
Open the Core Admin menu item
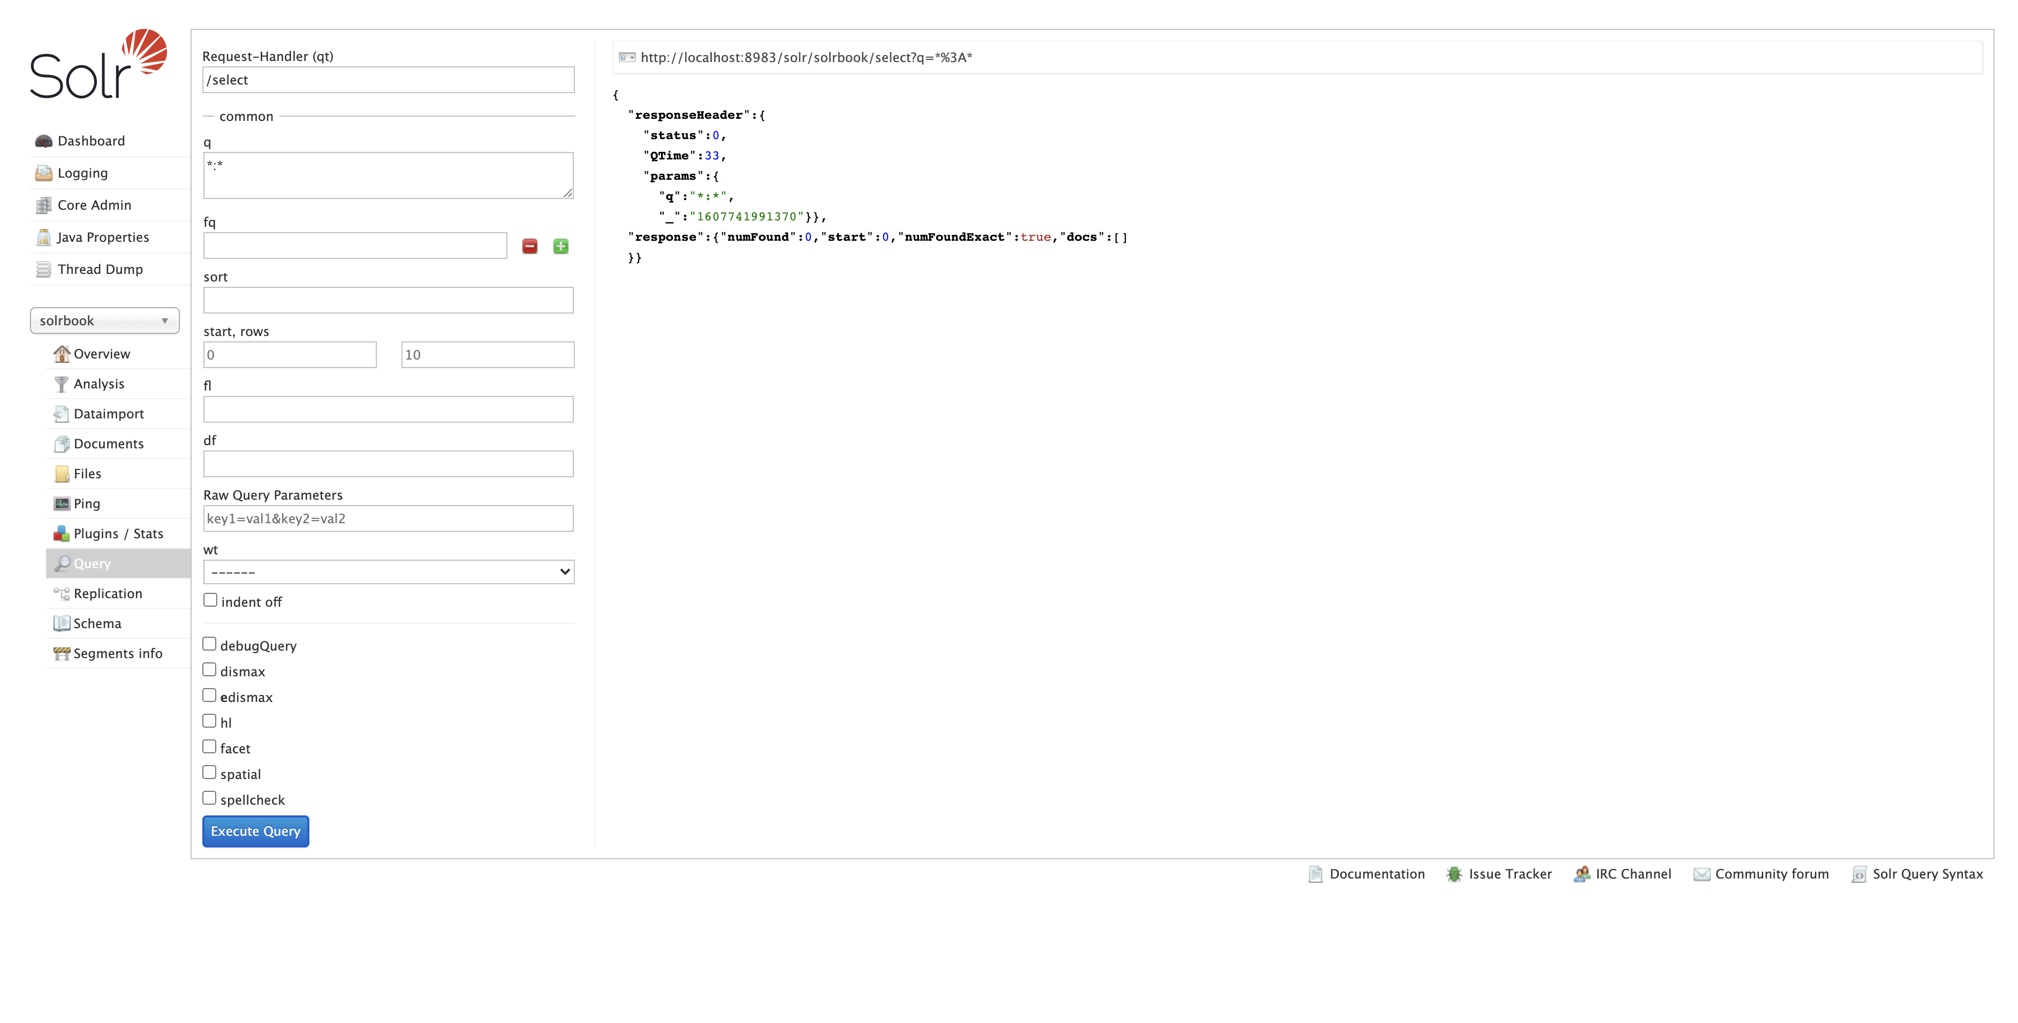[110, 205]
